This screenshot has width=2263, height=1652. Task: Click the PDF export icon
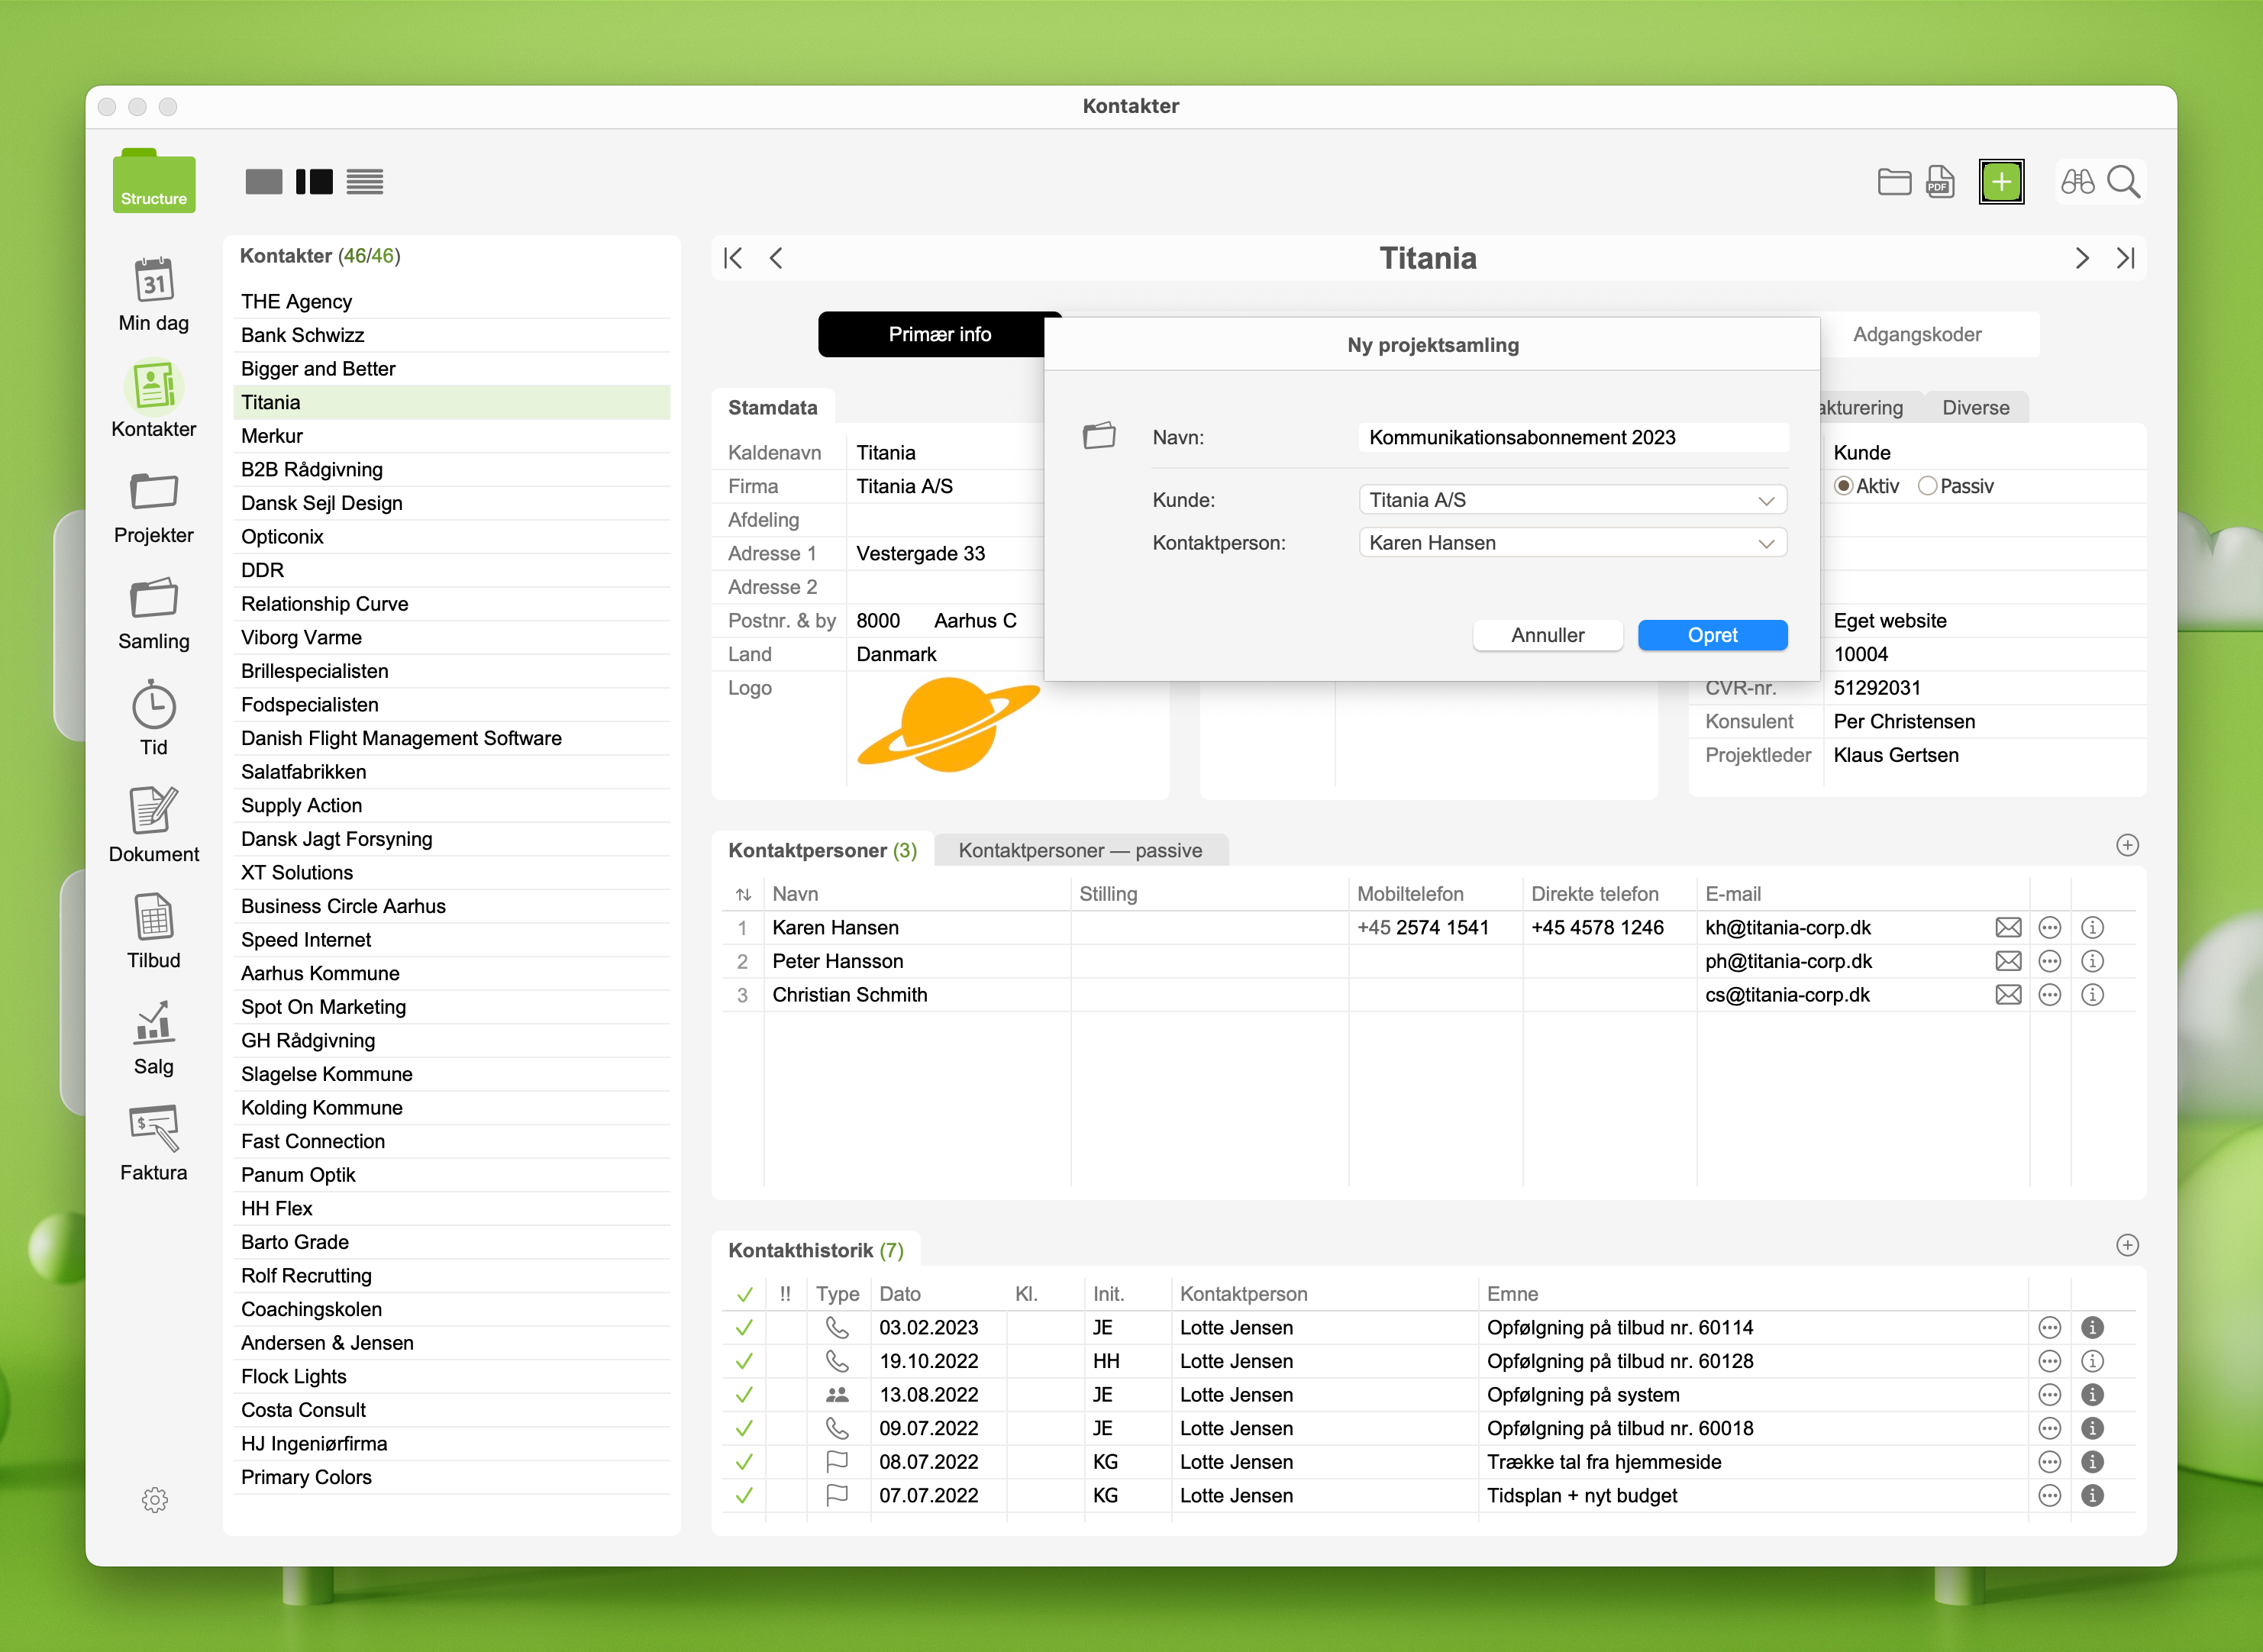1940,182
